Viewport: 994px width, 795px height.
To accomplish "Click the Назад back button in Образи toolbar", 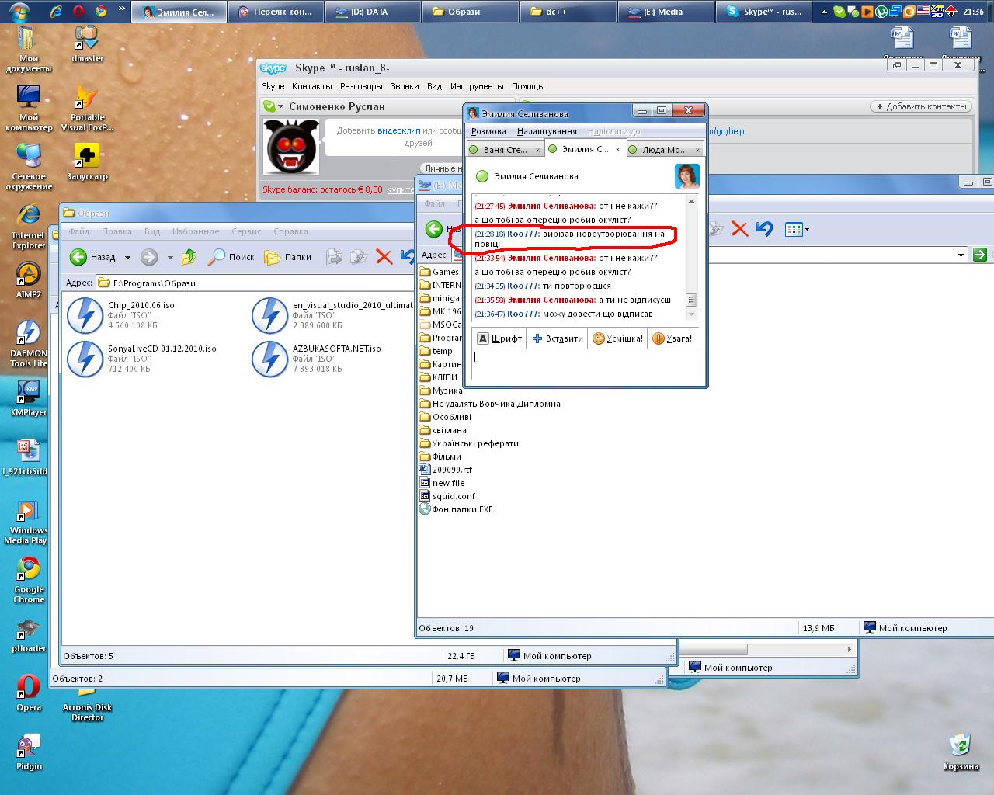I will pyautogui.click(x=93, y=257).
